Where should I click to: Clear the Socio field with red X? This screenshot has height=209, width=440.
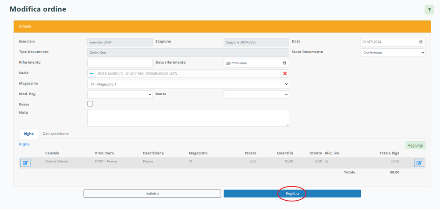click(x=285, y=74)
